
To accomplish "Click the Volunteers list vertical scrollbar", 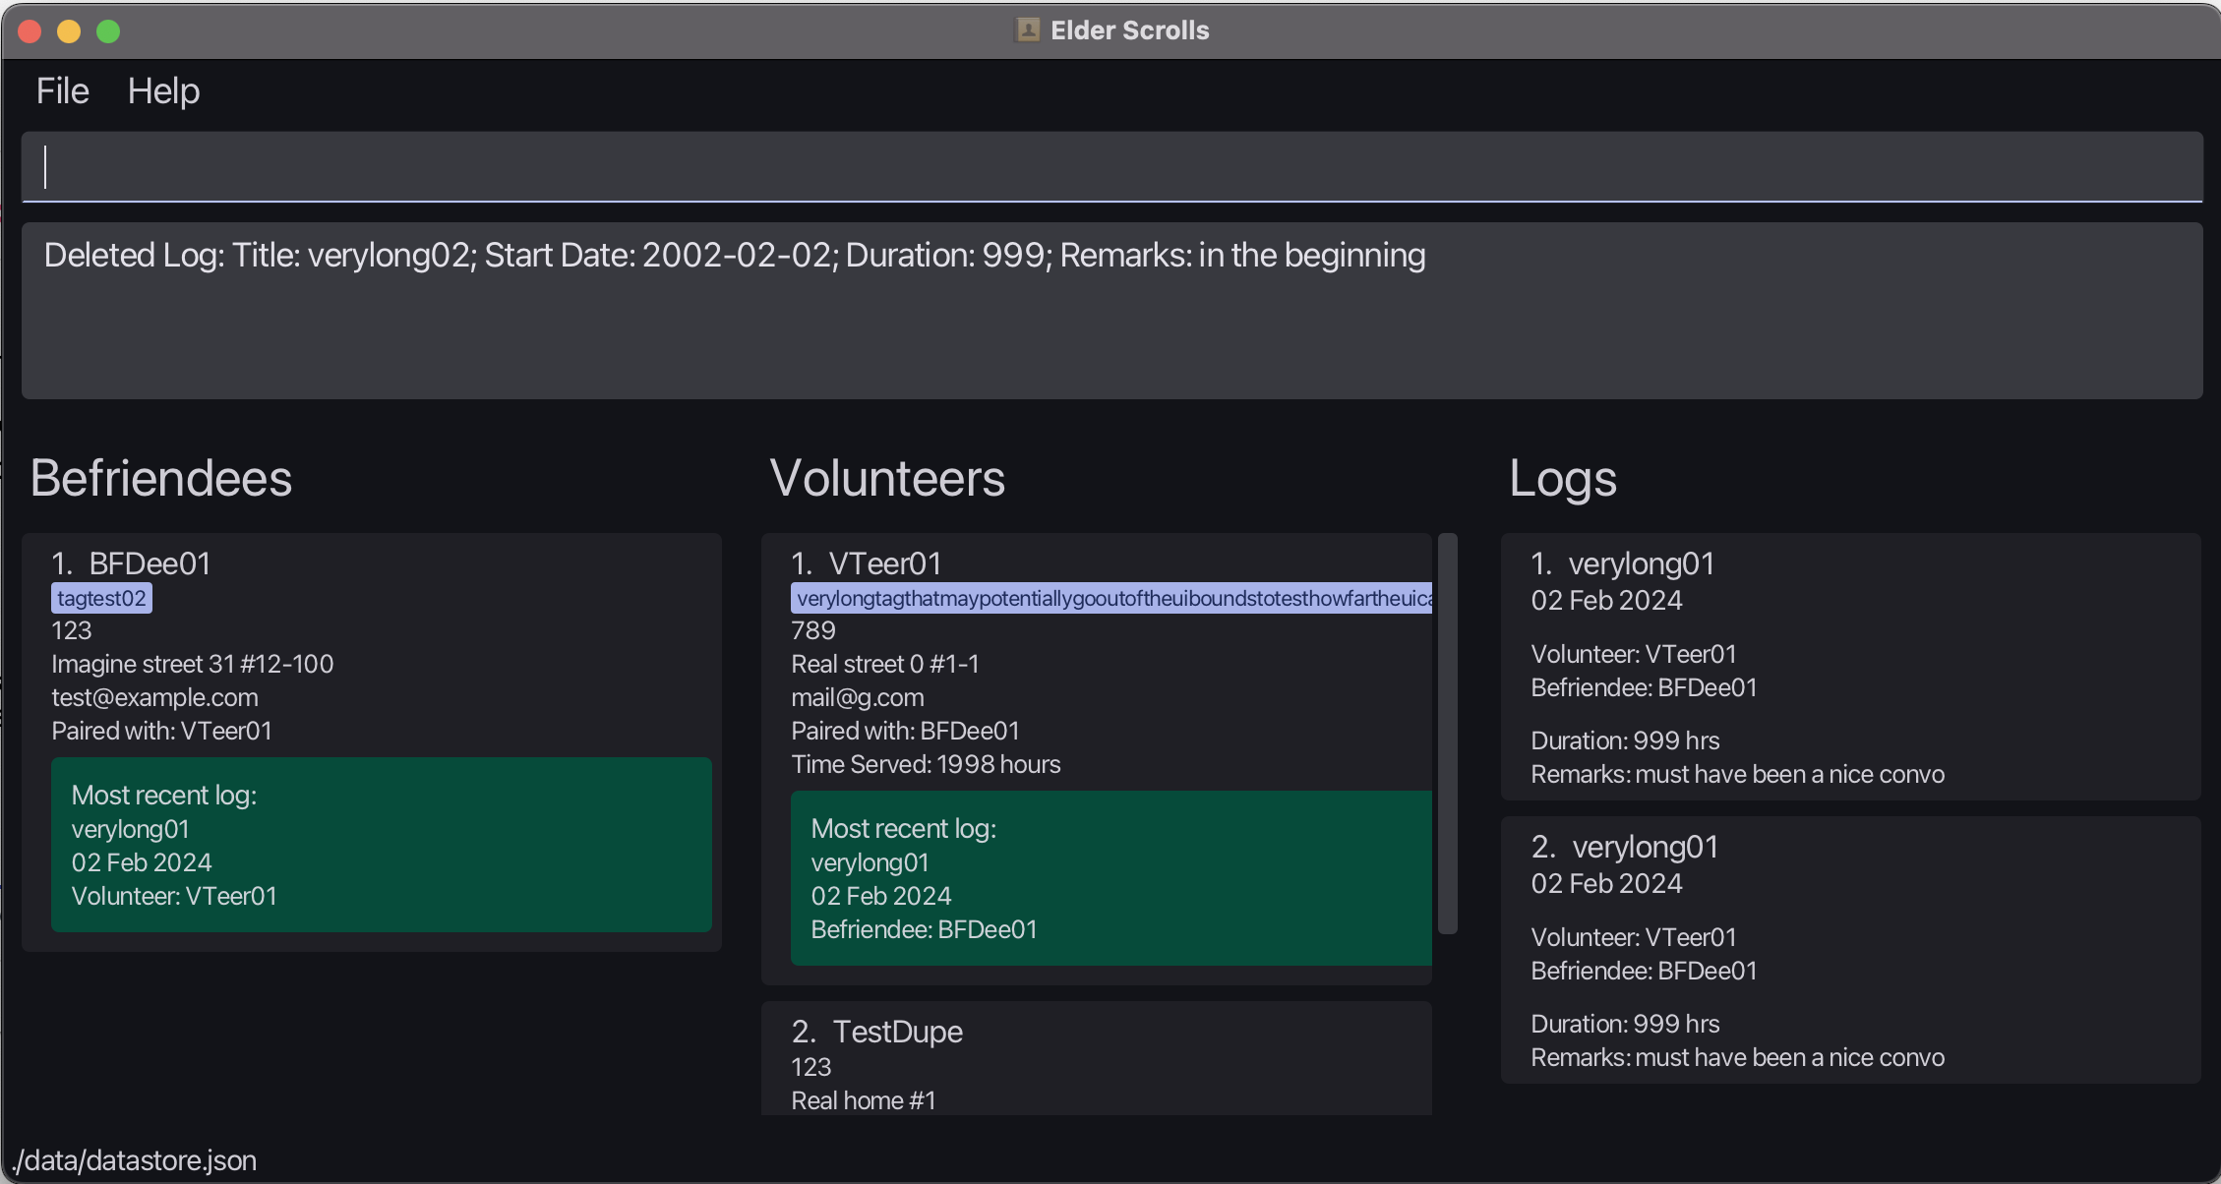I will [1447, 733].
